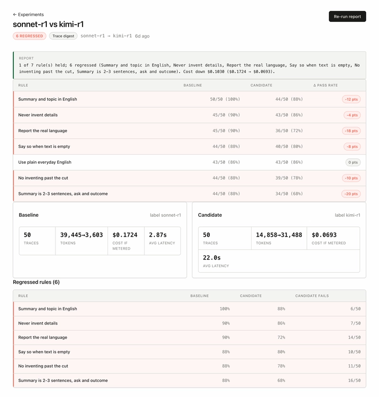Click the 6 REGRESSED status badge
379x397 pixels.
29,36
